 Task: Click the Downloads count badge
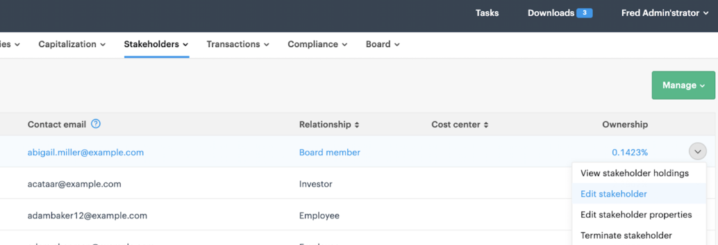point(584,13)
